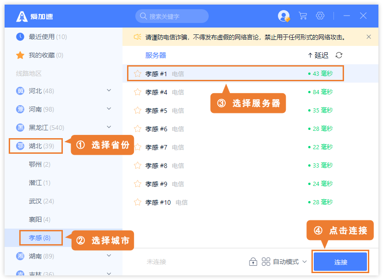Click into the 搜索关键字 search box
Viewport: 383px width, 280px height.
click(172, 16)
